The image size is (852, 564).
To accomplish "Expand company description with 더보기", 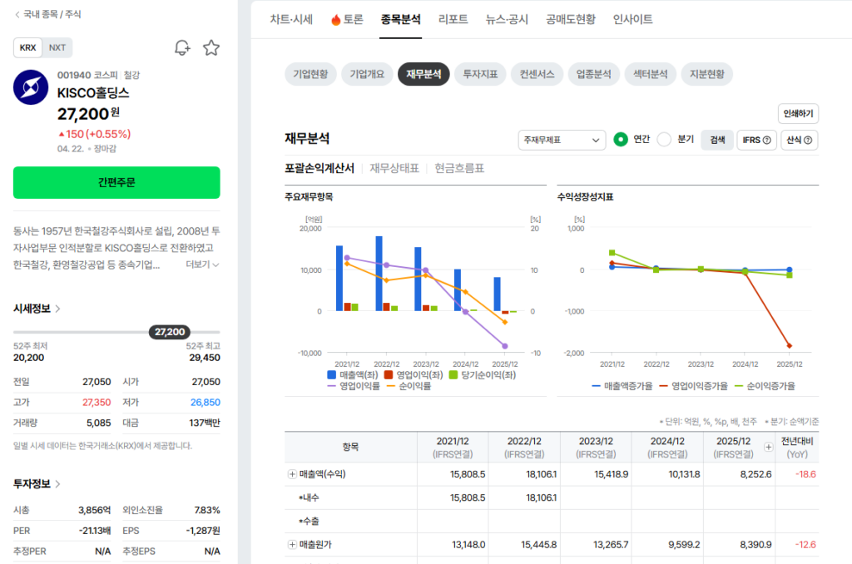I will (202, 265).
